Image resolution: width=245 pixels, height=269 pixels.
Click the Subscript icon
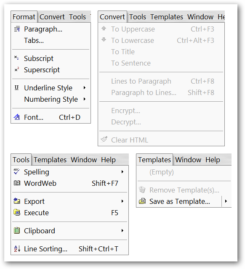16,58
